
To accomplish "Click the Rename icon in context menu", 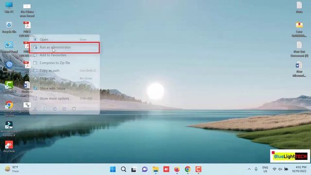I will (x=54, y=109).
